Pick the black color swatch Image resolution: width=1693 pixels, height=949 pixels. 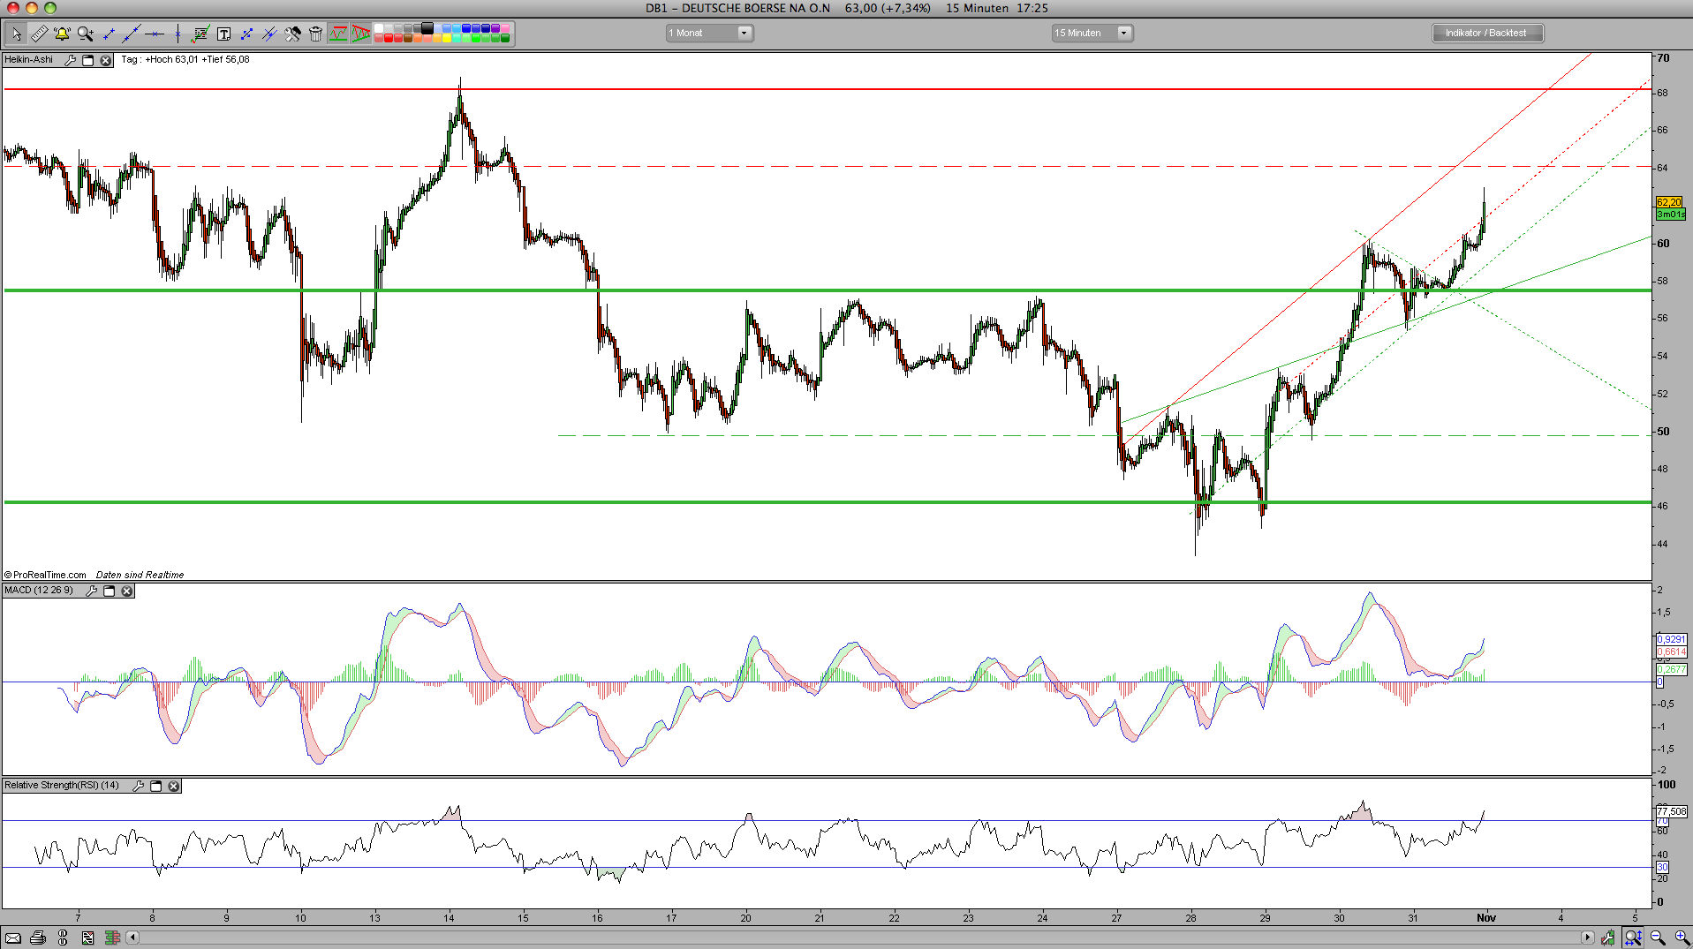tap(427, 29)
